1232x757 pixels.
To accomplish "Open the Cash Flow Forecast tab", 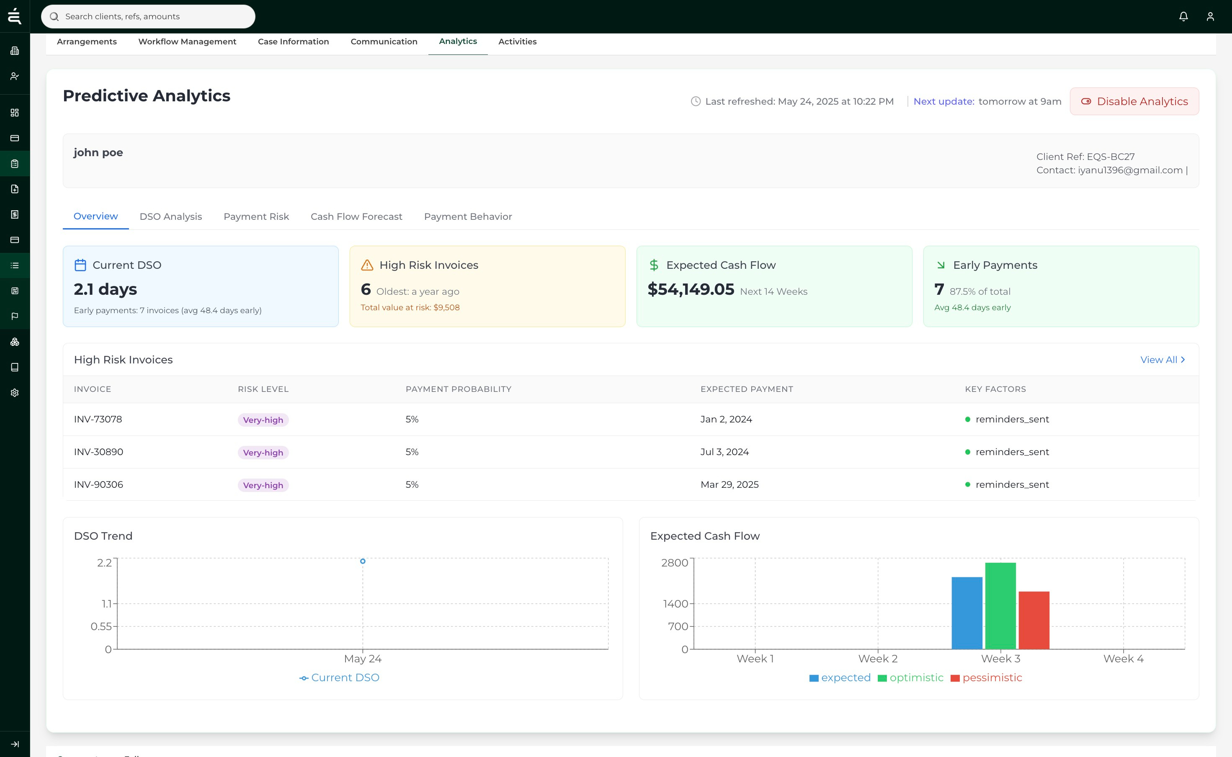I will [356, 216].
